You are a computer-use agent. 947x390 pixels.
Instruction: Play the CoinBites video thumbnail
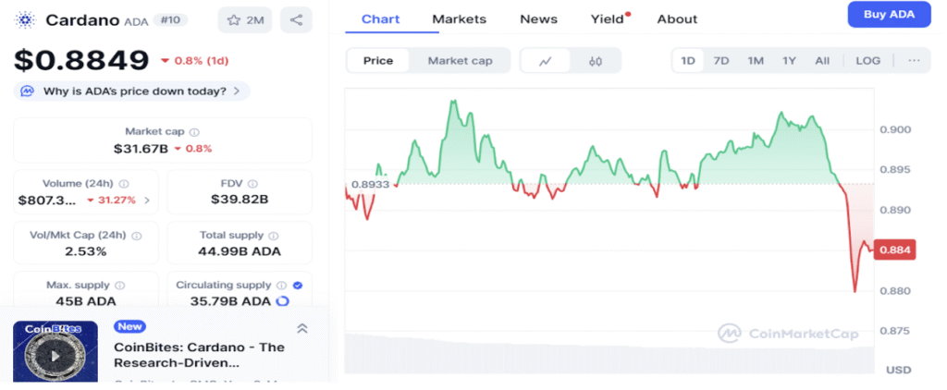[x=55, y=355]
